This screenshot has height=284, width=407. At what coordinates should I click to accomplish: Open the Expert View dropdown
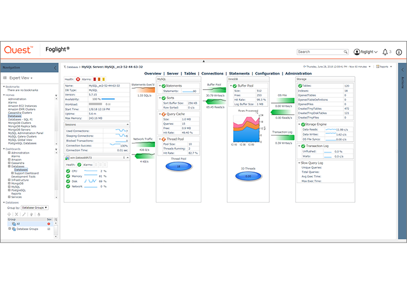coord(21,78)
